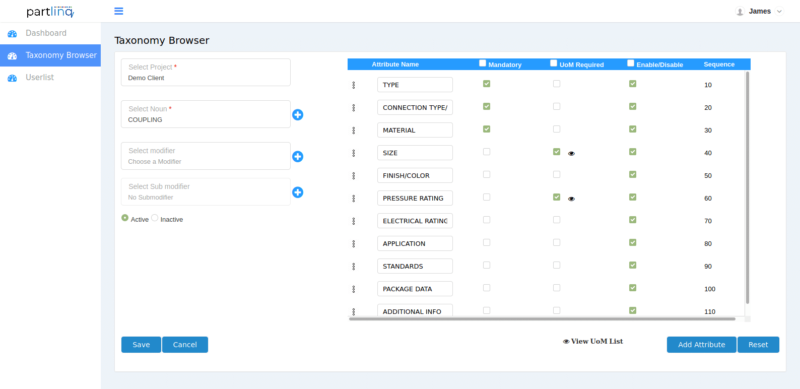Screen dimensions: 800x389
Task: Open Taxonomy Browser in the sidebar
Action: click(x=50, y=55)
